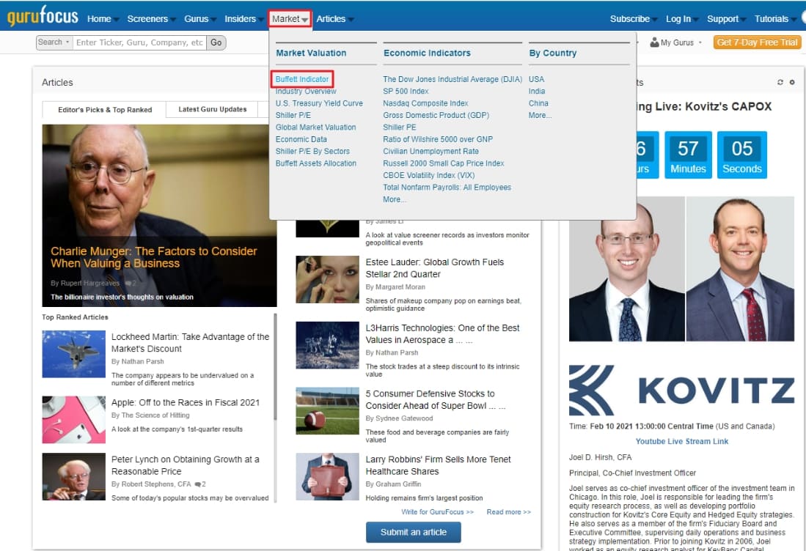This screenshot has width=806, height=551.
Task: Click More... under Economic Indicators
Action: click(x=395, y=199)
